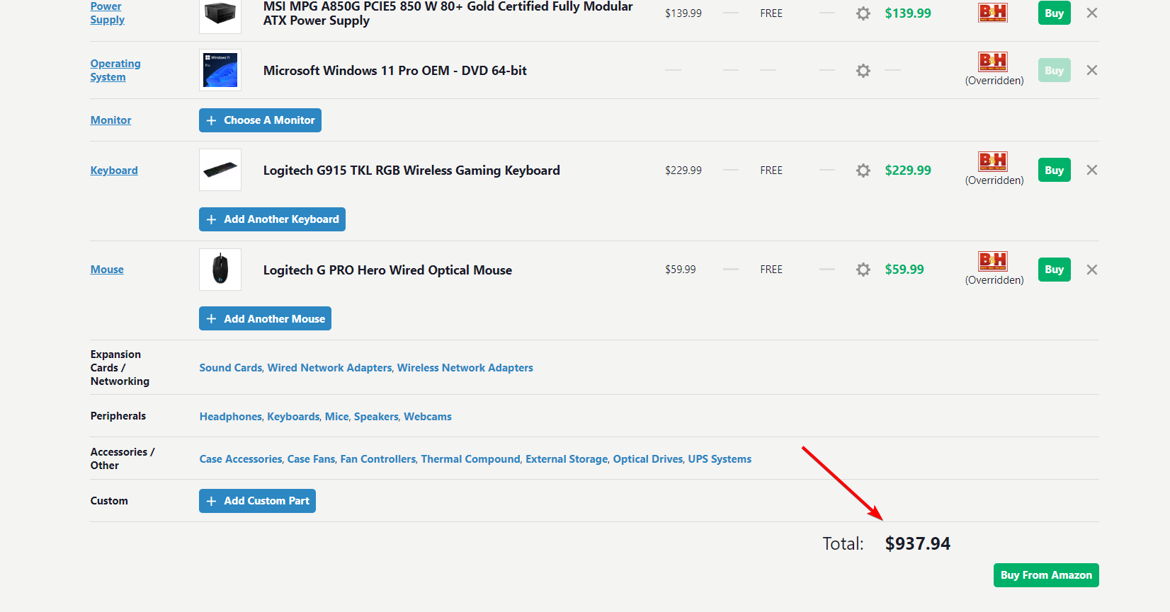Browse Mice under Peripherals
1170x612 pixels.
click(337, 417)
